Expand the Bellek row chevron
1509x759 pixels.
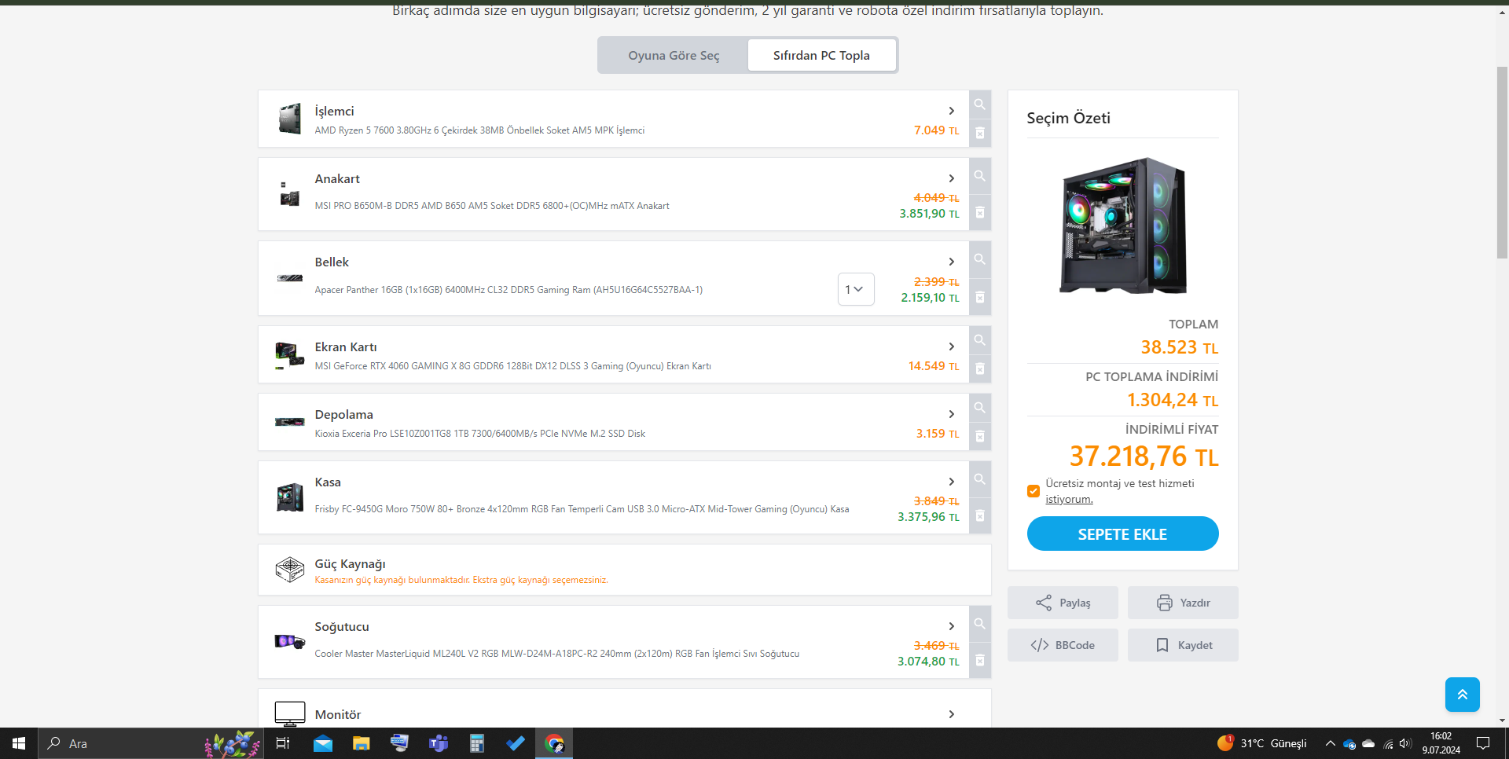pos(952,262)
